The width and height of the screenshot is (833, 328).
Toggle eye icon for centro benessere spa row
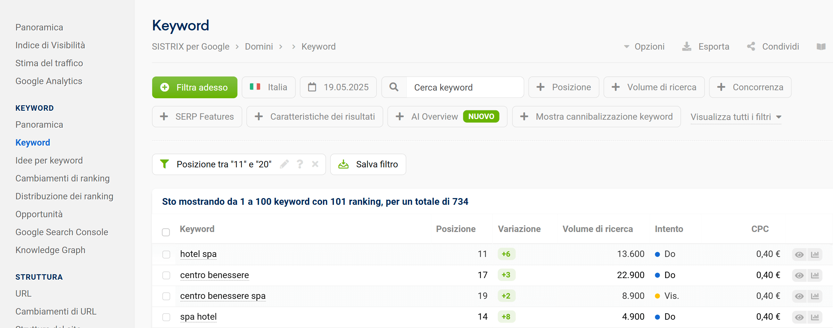799,296
